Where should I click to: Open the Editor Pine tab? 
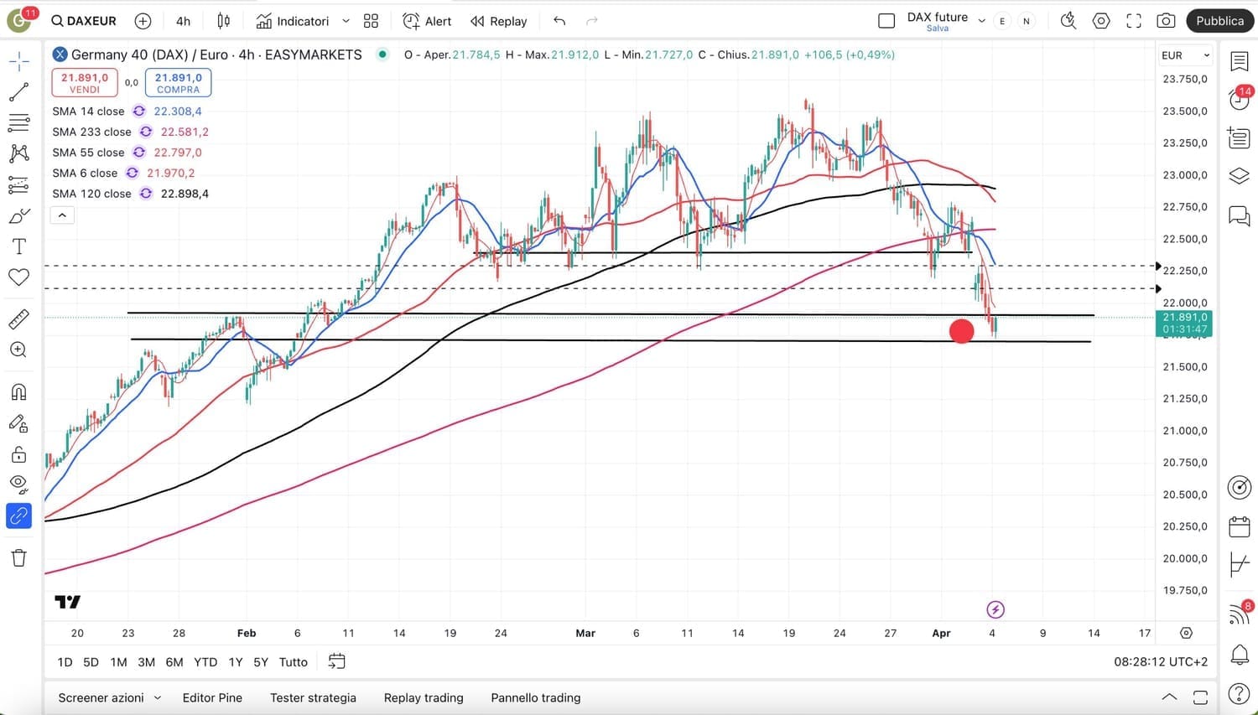[x=212, y=697]
